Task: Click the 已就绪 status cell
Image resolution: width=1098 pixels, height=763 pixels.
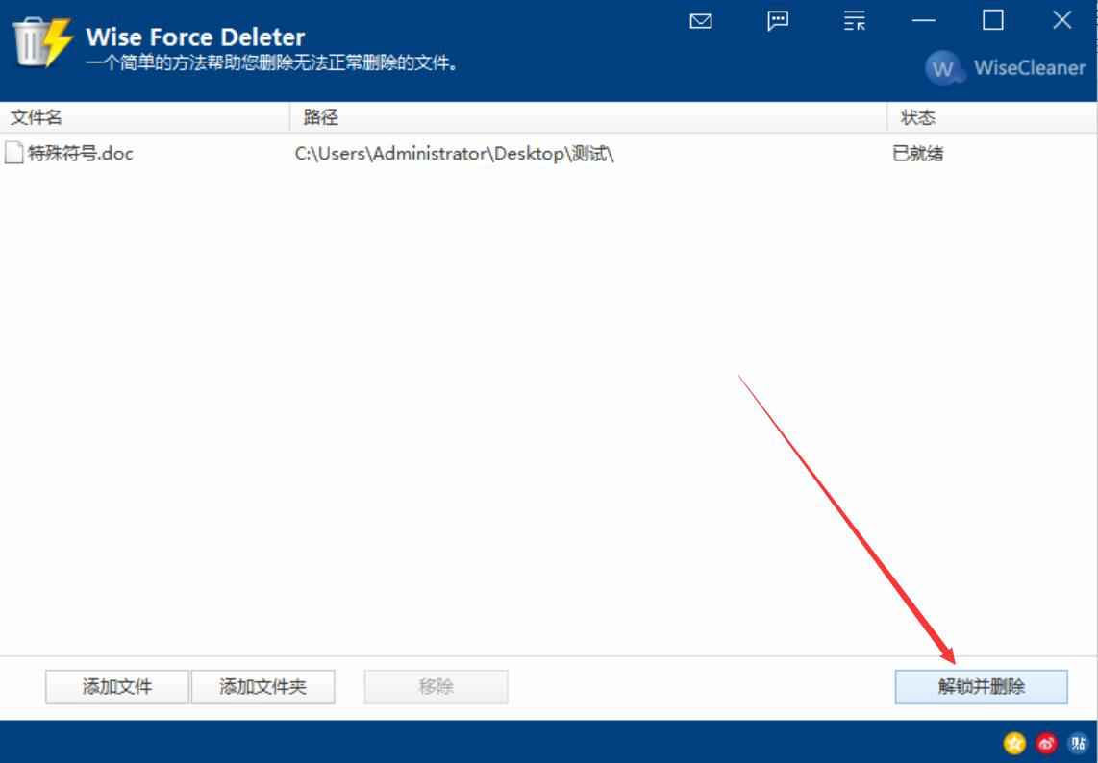Action: pos(918,154)
